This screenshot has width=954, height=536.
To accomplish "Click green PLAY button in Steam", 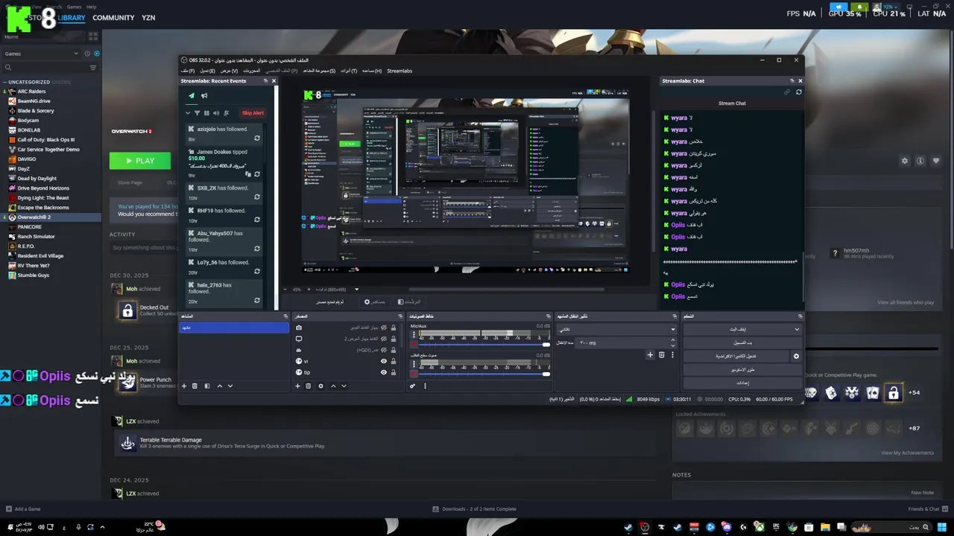I will pos(140,161).
